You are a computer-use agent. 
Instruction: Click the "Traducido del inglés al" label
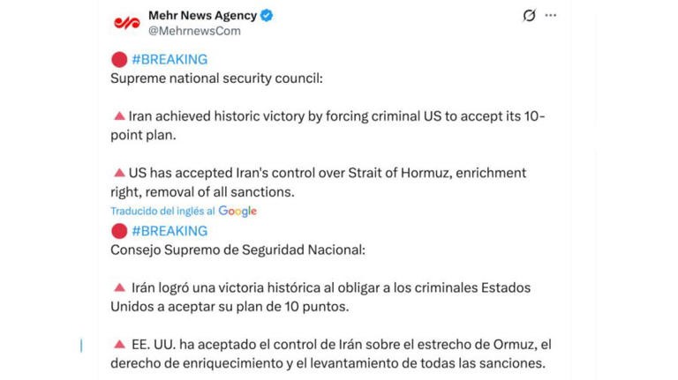(163, 211)
